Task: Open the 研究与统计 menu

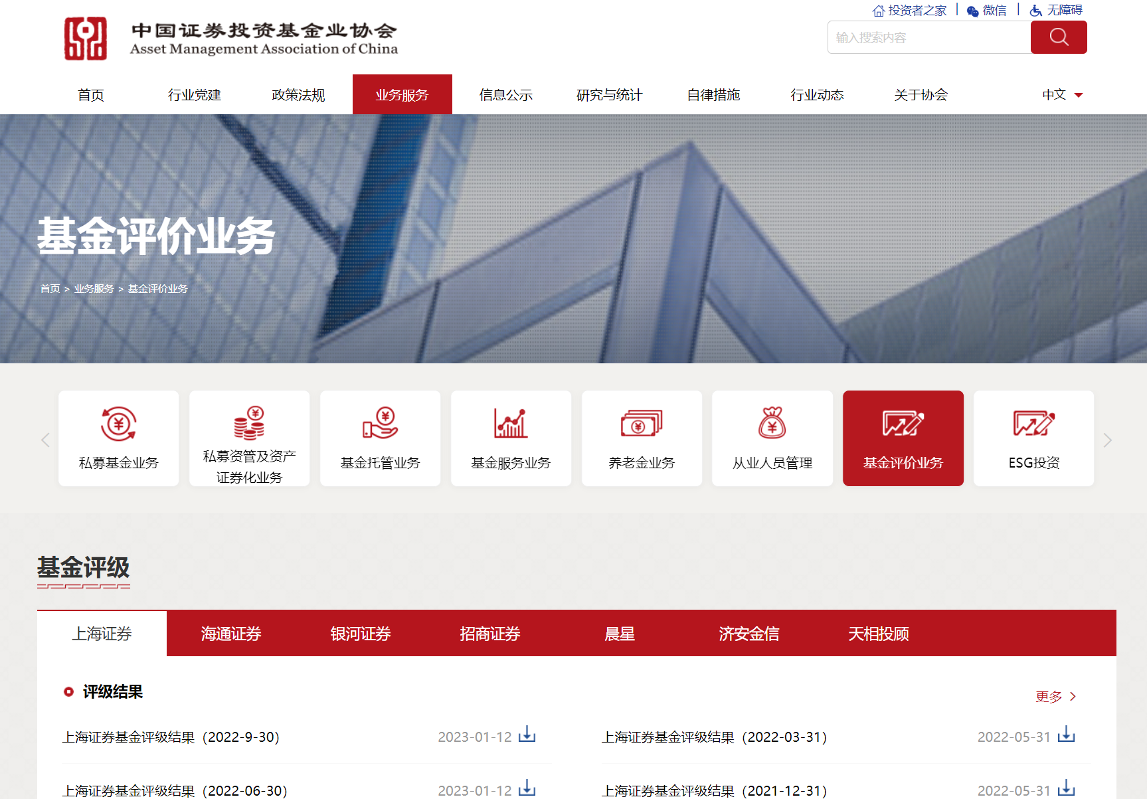Action: pos(610,95)
